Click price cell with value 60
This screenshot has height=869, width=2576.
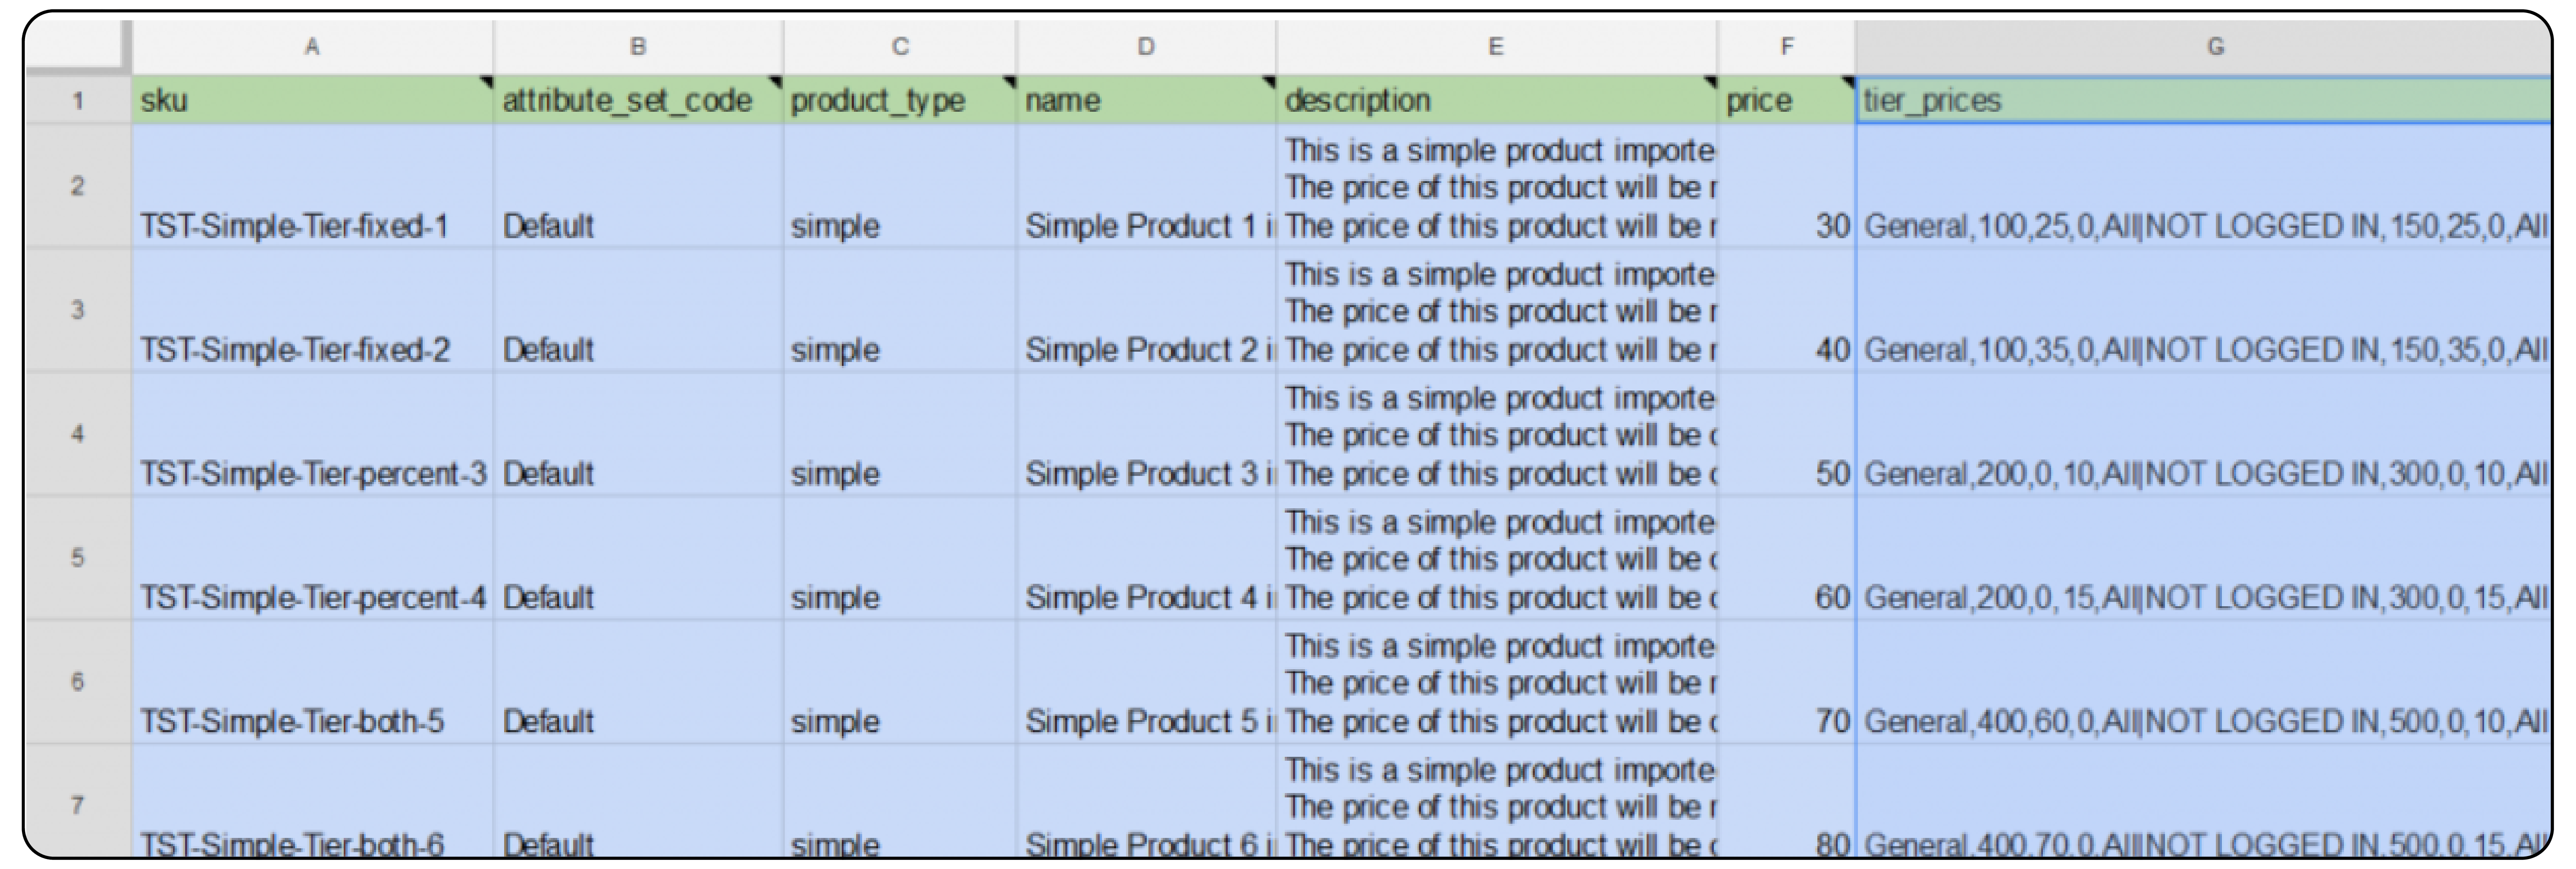[1787, 558]
